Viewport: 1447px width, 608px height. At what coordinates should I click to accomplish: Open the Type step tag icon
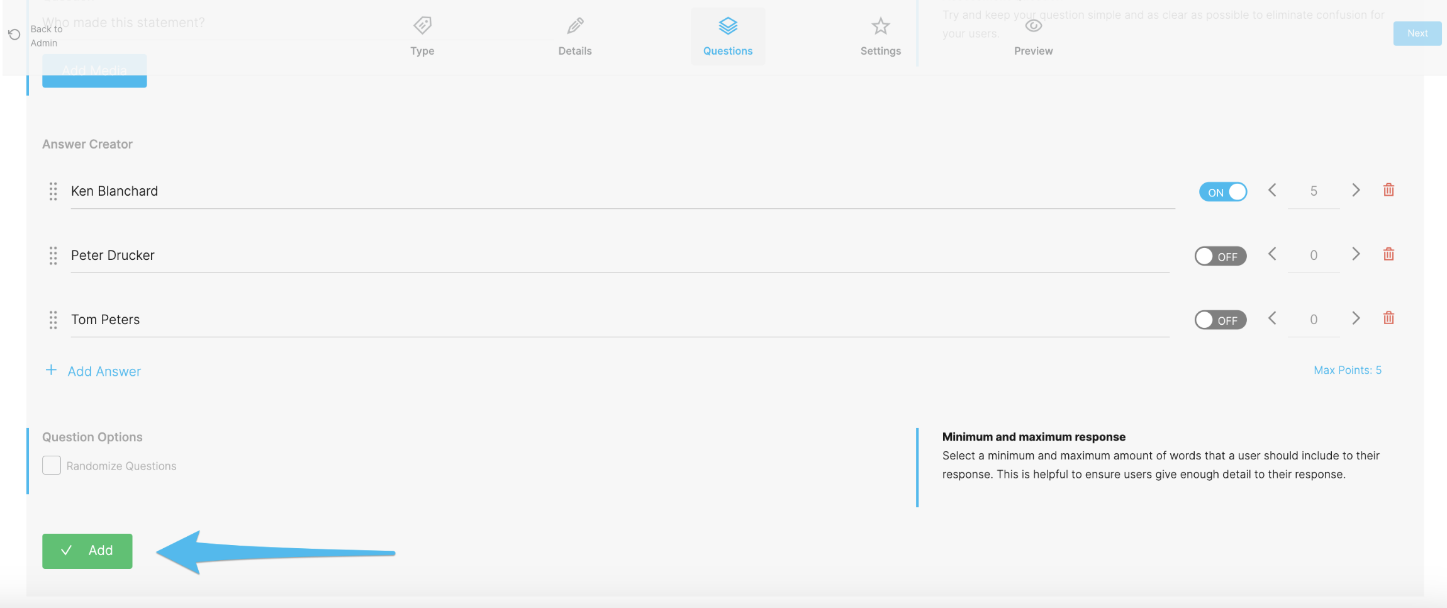[x=422, y=26]
